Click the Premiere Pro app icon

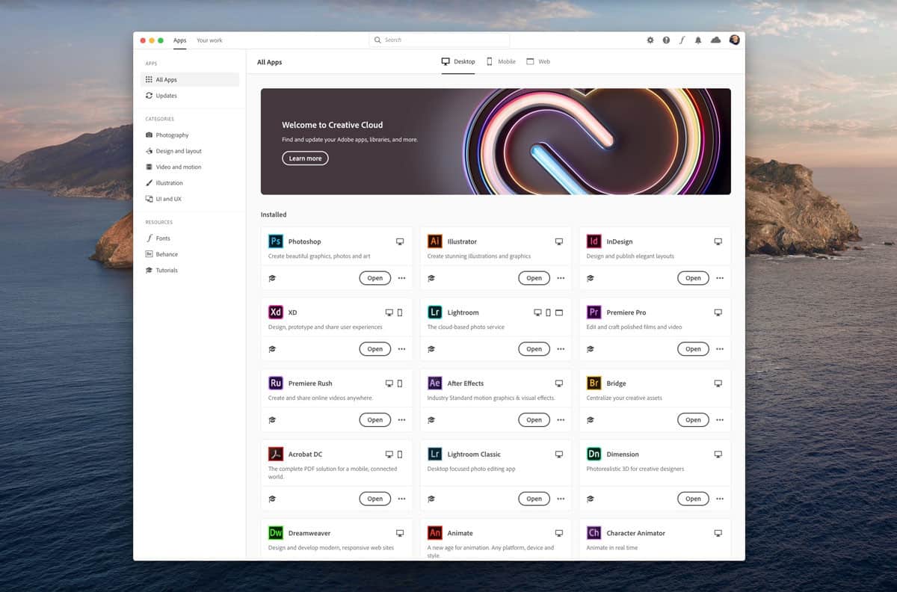(594, 312)
